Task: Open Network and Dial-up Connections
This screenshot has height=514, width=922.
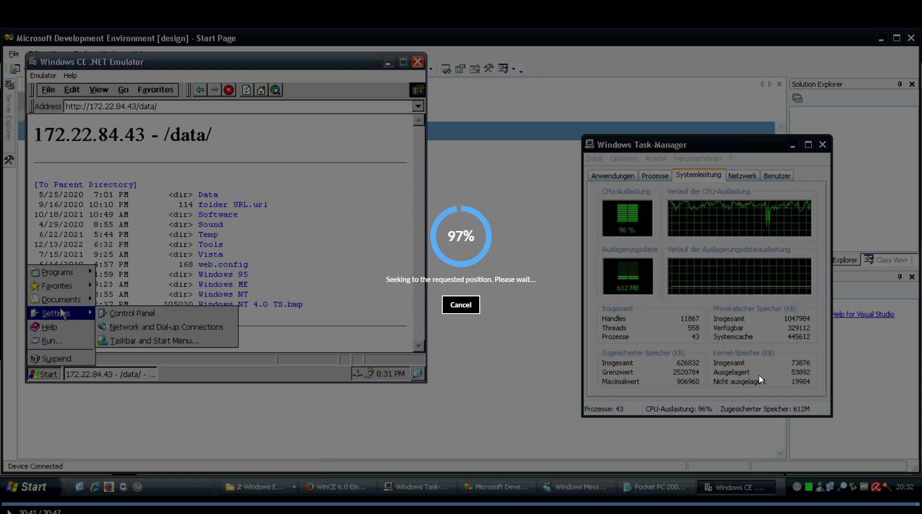Action: coord(166,327)
